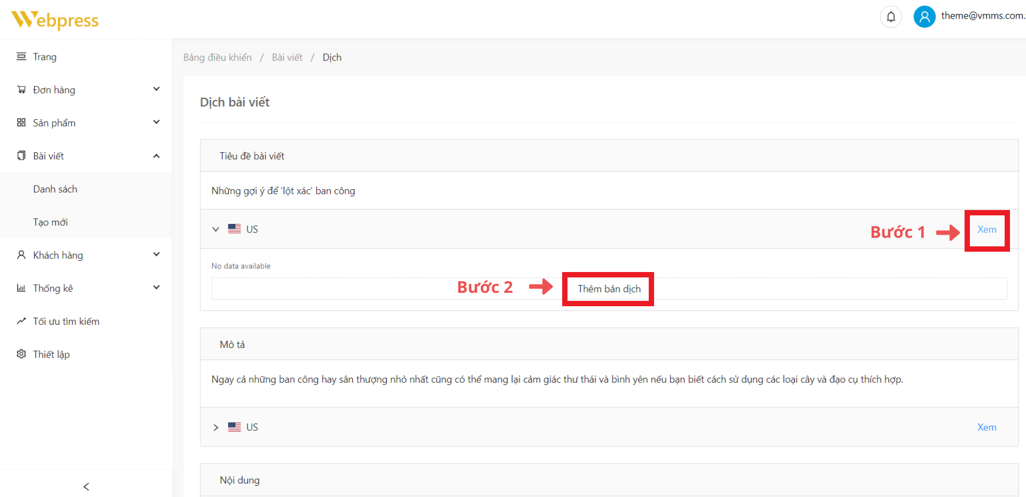Select Tạo mới in the sidebar

[50, 222]
